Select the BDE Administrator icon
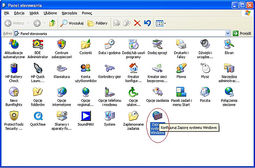The width and height of the screenshot is (255, 168). tap(38, 44)
